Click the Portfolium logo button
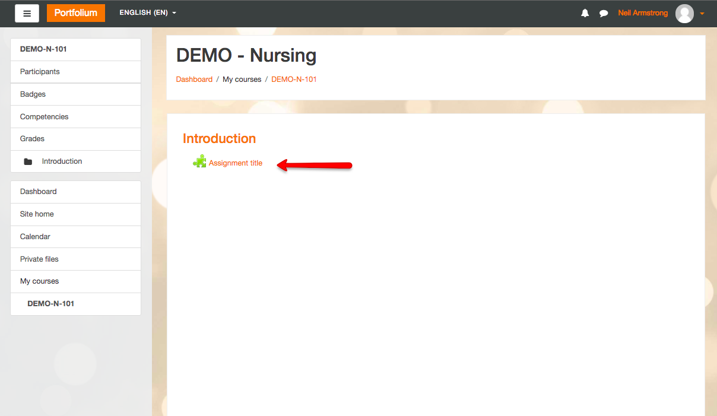 (76, 13)
